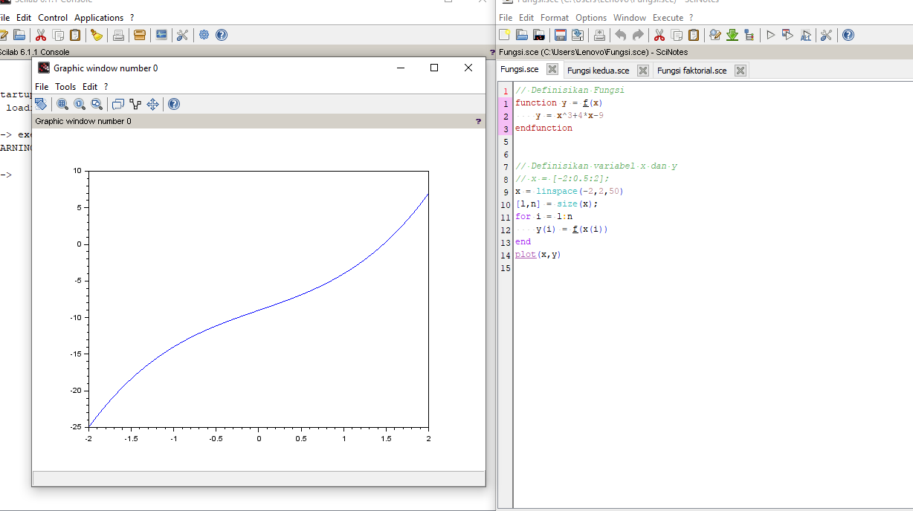Open the console help question mark icon
This screenshot has width=913, height=511.
(x=222, y=35)
